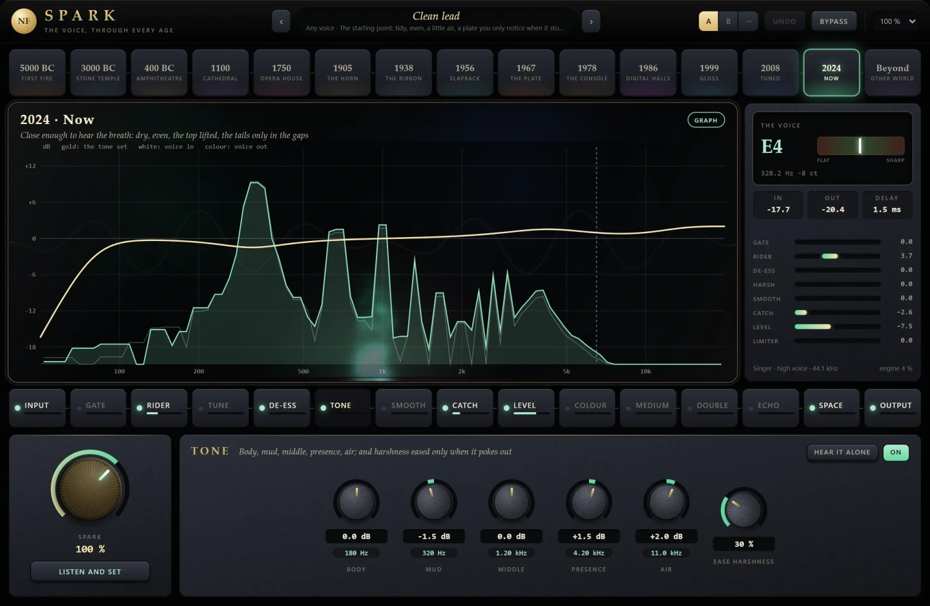Screen dimensions: 930x606
Task: Open the INPUT module
Action: [37, 407]
